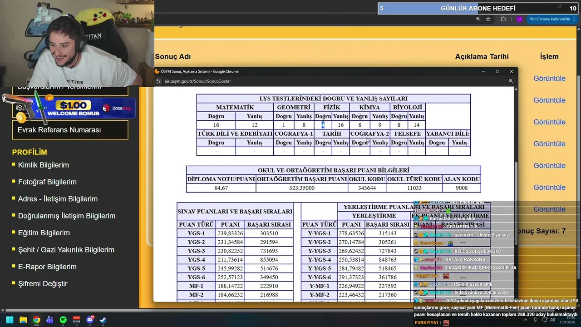The height and width of the screenshot is (327, 581).
Task: Click the TÜRK DİLİ VE EDEBİYATI header
Action: (x=235, y=134)
